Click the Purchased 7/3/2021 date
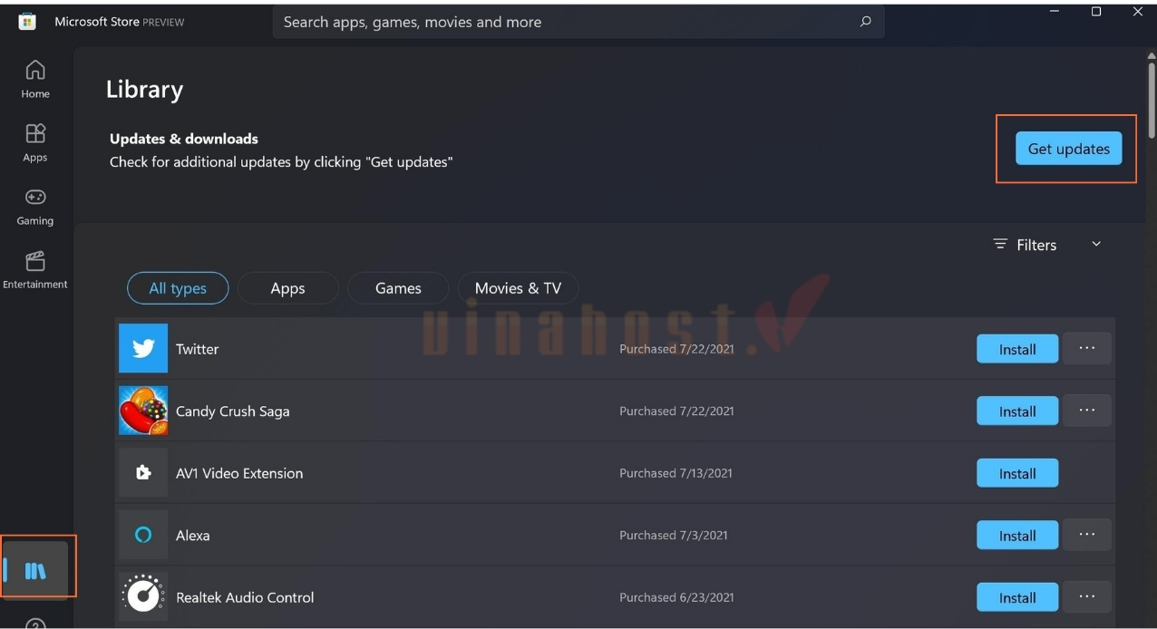This screenshot has height=629, width=1157. [x=674, y=536]
